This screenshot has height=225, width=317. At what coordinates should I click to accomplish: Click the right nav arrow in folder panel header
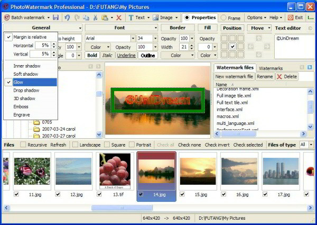(98, 66)
